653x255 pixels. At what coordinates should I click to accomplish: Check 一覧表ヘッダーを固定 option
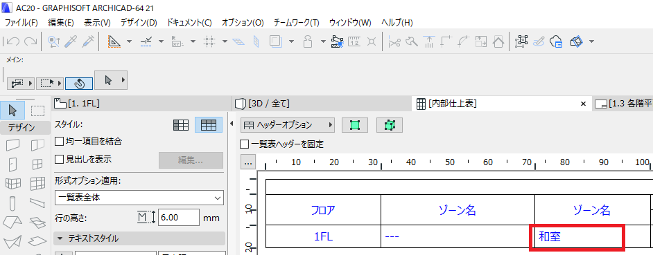point(245,144)
